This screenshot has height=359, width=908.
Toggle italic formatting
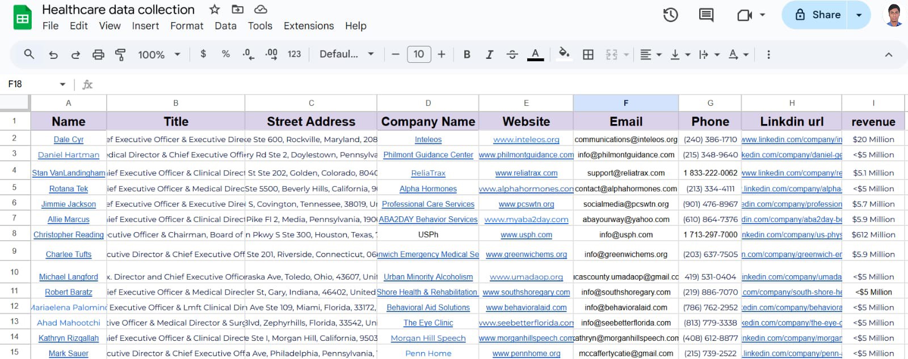pyautogui.click(x=489, y=54)
